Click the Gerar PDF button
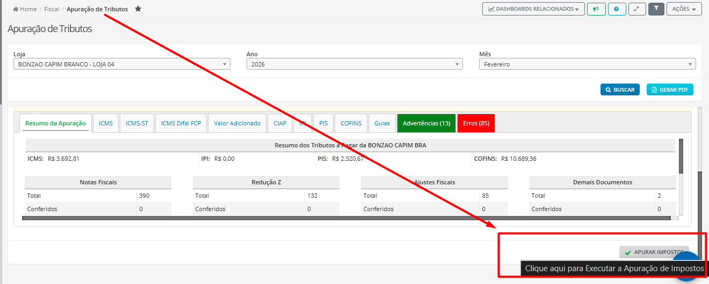 point(669,90)
